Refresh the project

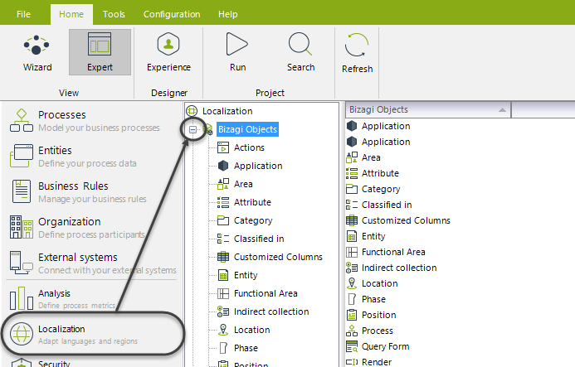(357, 53)
